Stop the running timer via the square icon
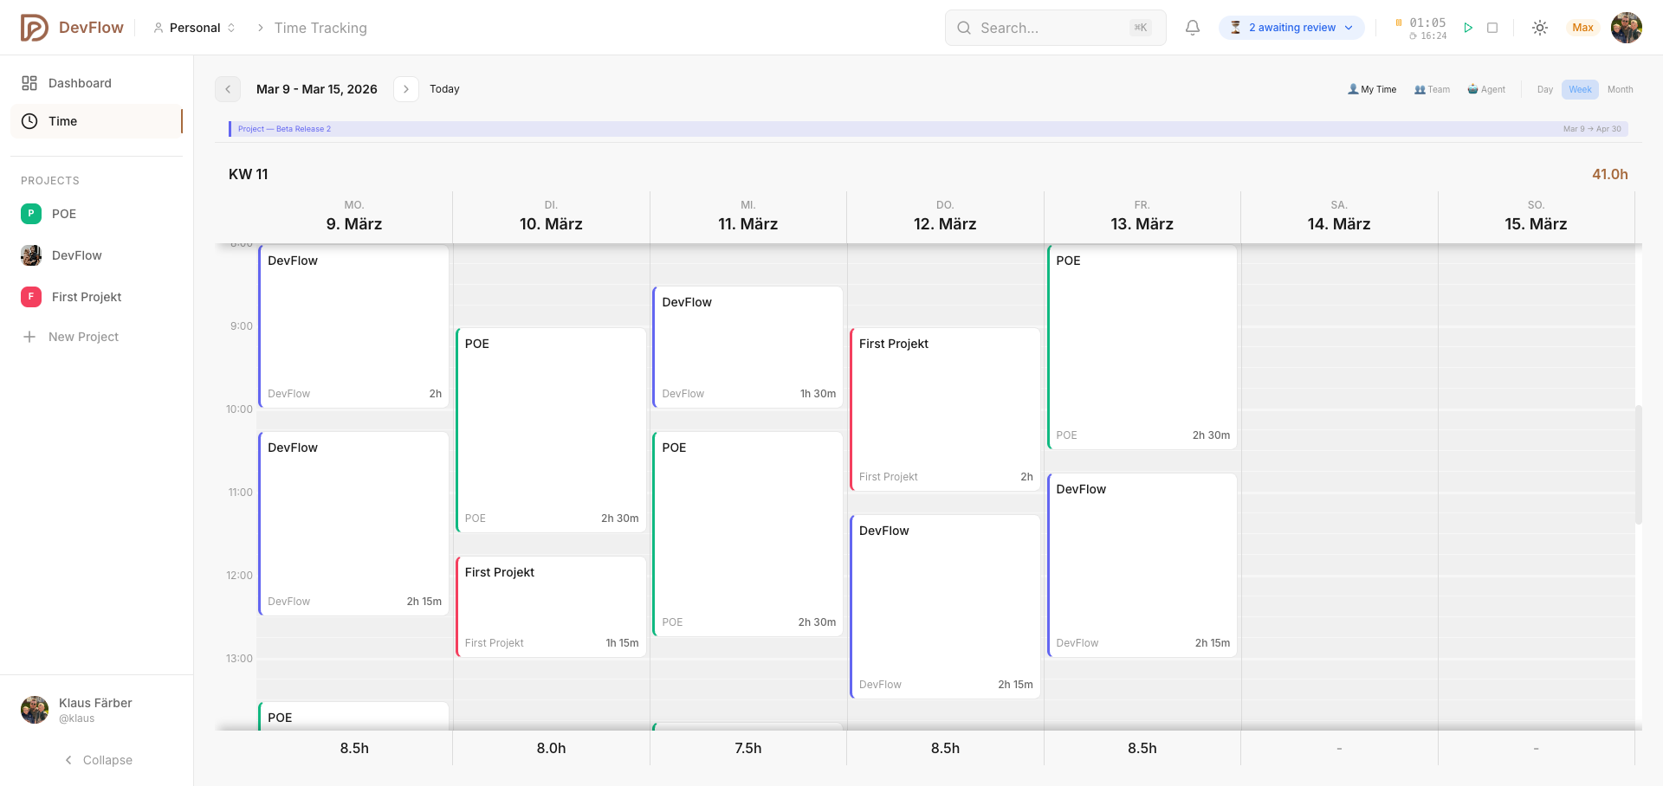This screenshot has width=1663, height=786. [x=1492, y=27]
